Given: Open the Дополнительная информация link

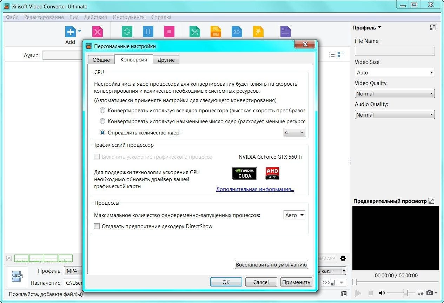Looking at the screenshot, I should point(255,189).
